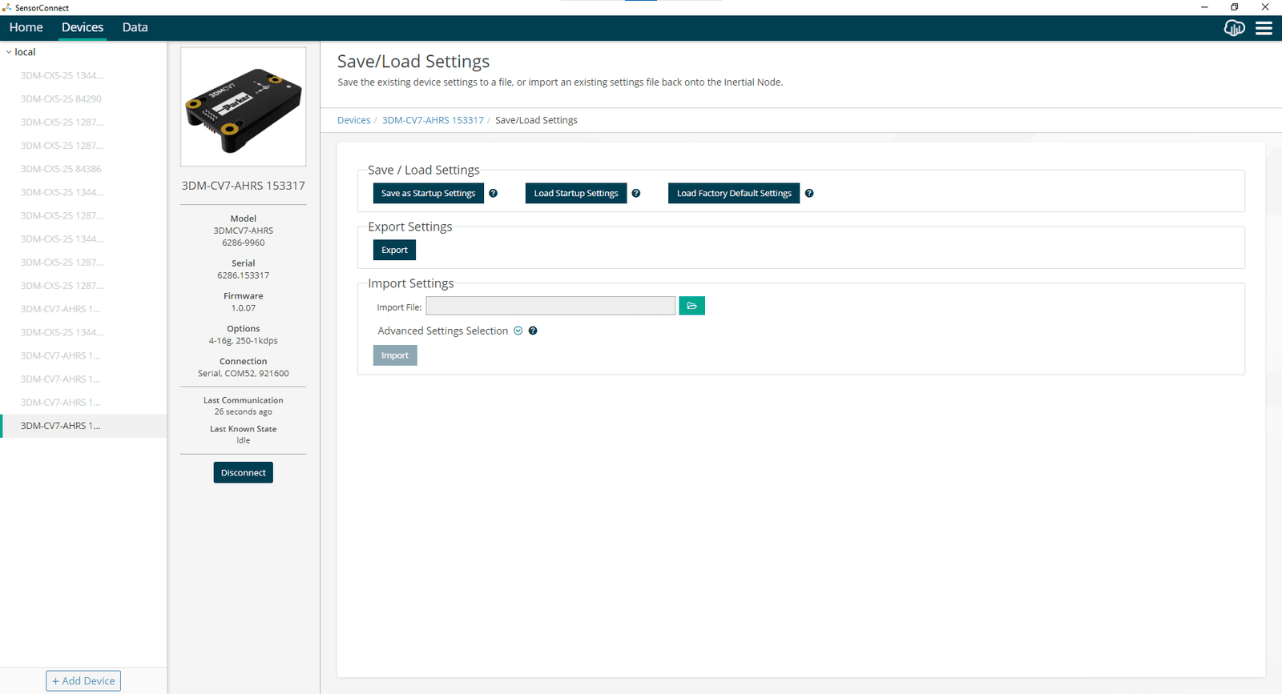Viewport: 1282px width, 694px height.
Task: Click the 3DM-CV7 device product image
Action: 244,106
